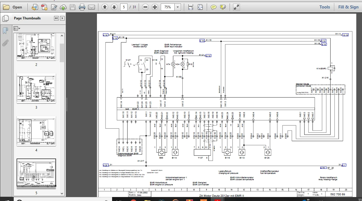Open the Attachments paperclip panel
362x201 pixels.
5,43
